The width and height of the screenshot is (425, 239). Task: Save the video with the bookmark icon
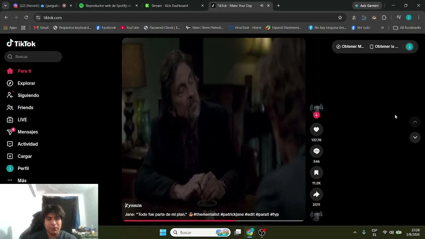[316, 173]
